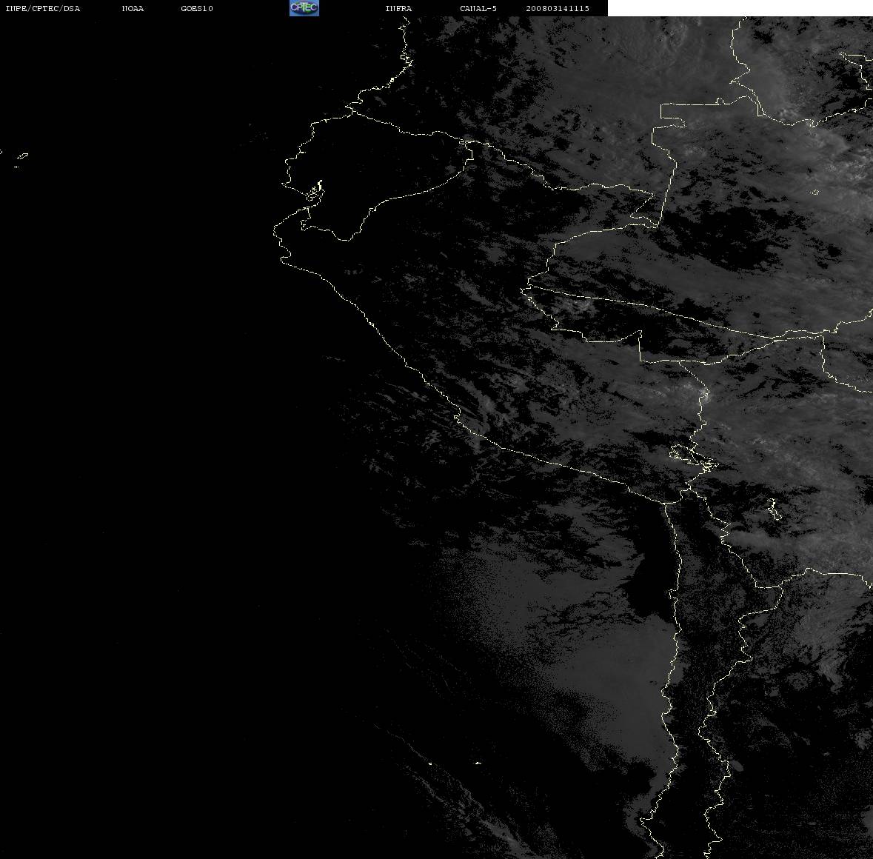Click the westernmost point of Peru's coastline
Viewport: 873px width, 859px height.
275,231
